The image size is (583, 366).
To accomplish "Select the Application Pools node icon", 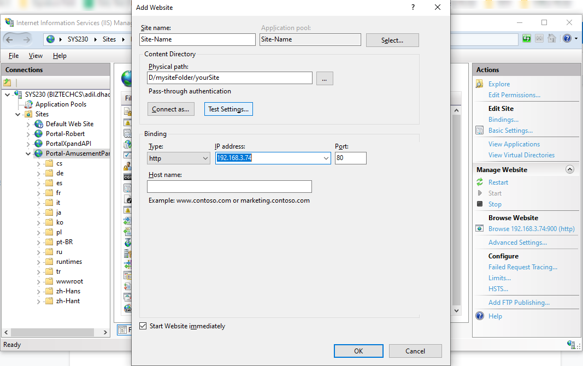I will pos(29,104).
